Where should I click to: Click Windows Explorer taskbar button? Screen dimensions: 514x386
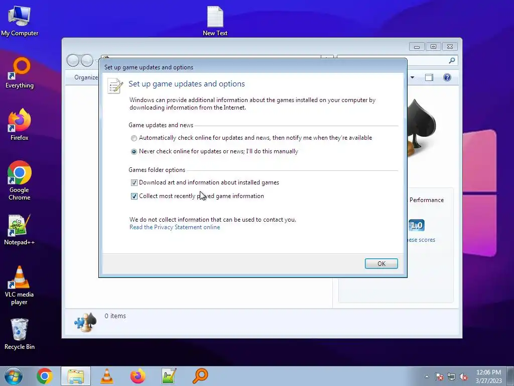point(76,376)
